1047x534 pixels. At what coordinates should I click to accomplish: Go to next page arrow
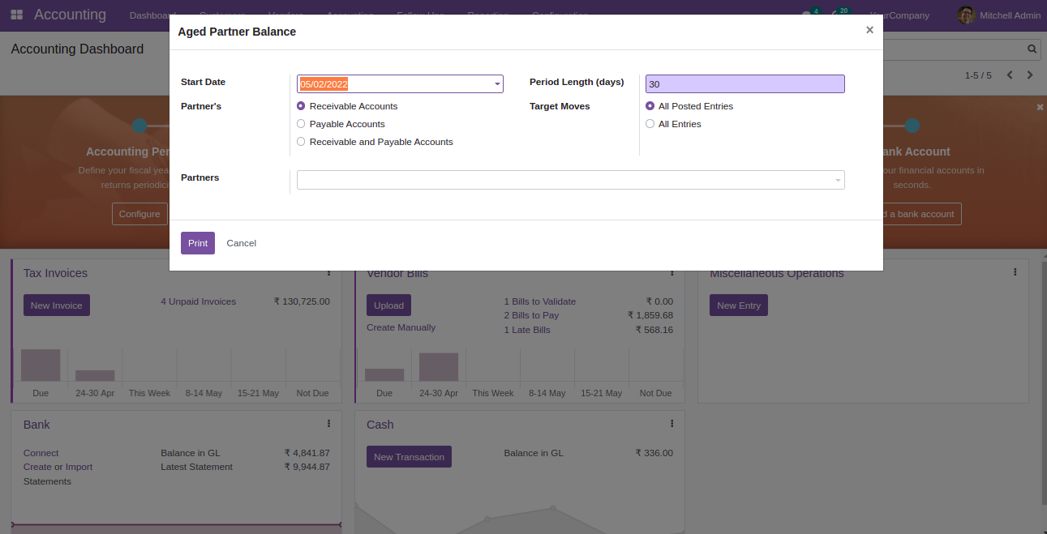coord(1030,75)
